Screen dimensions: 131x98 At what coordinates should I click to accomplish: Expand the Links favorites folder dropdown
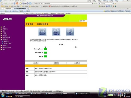6,6
